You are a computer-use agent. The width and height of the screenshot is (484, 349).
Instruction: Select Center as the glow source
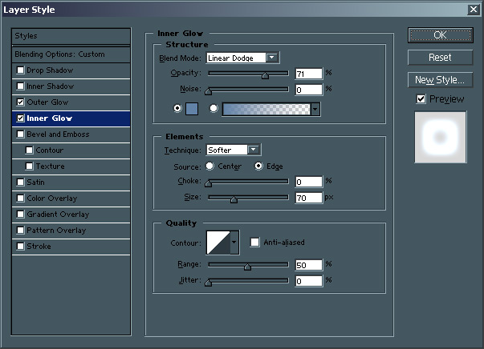pyautogui.click(x=210, y=166)
